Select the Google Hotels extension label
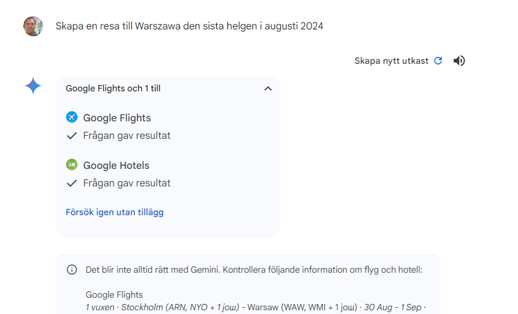This screenshot has width=518, height=314. pos(116,165)
